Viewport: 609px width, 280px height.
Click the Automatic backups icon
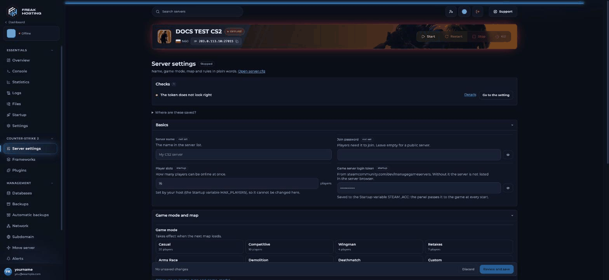[x=9, y=215]
